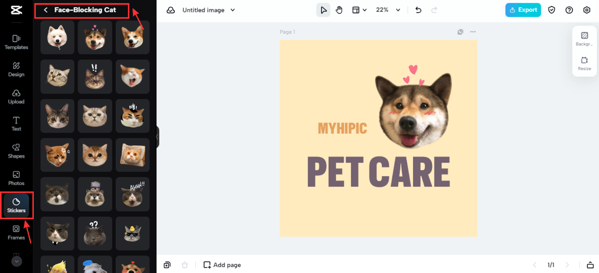Click the cloud save status icon

(171, 10)
